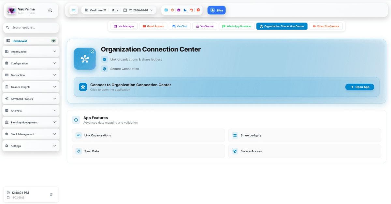The width and height of the screenshot is (391, 204).
Task: Click the hamburger menu icon
Action: (74, 10)
